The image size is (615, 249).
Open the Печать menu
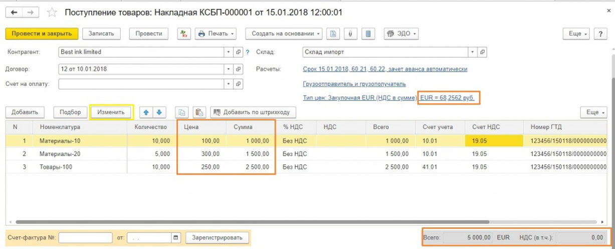coord(216,34)
